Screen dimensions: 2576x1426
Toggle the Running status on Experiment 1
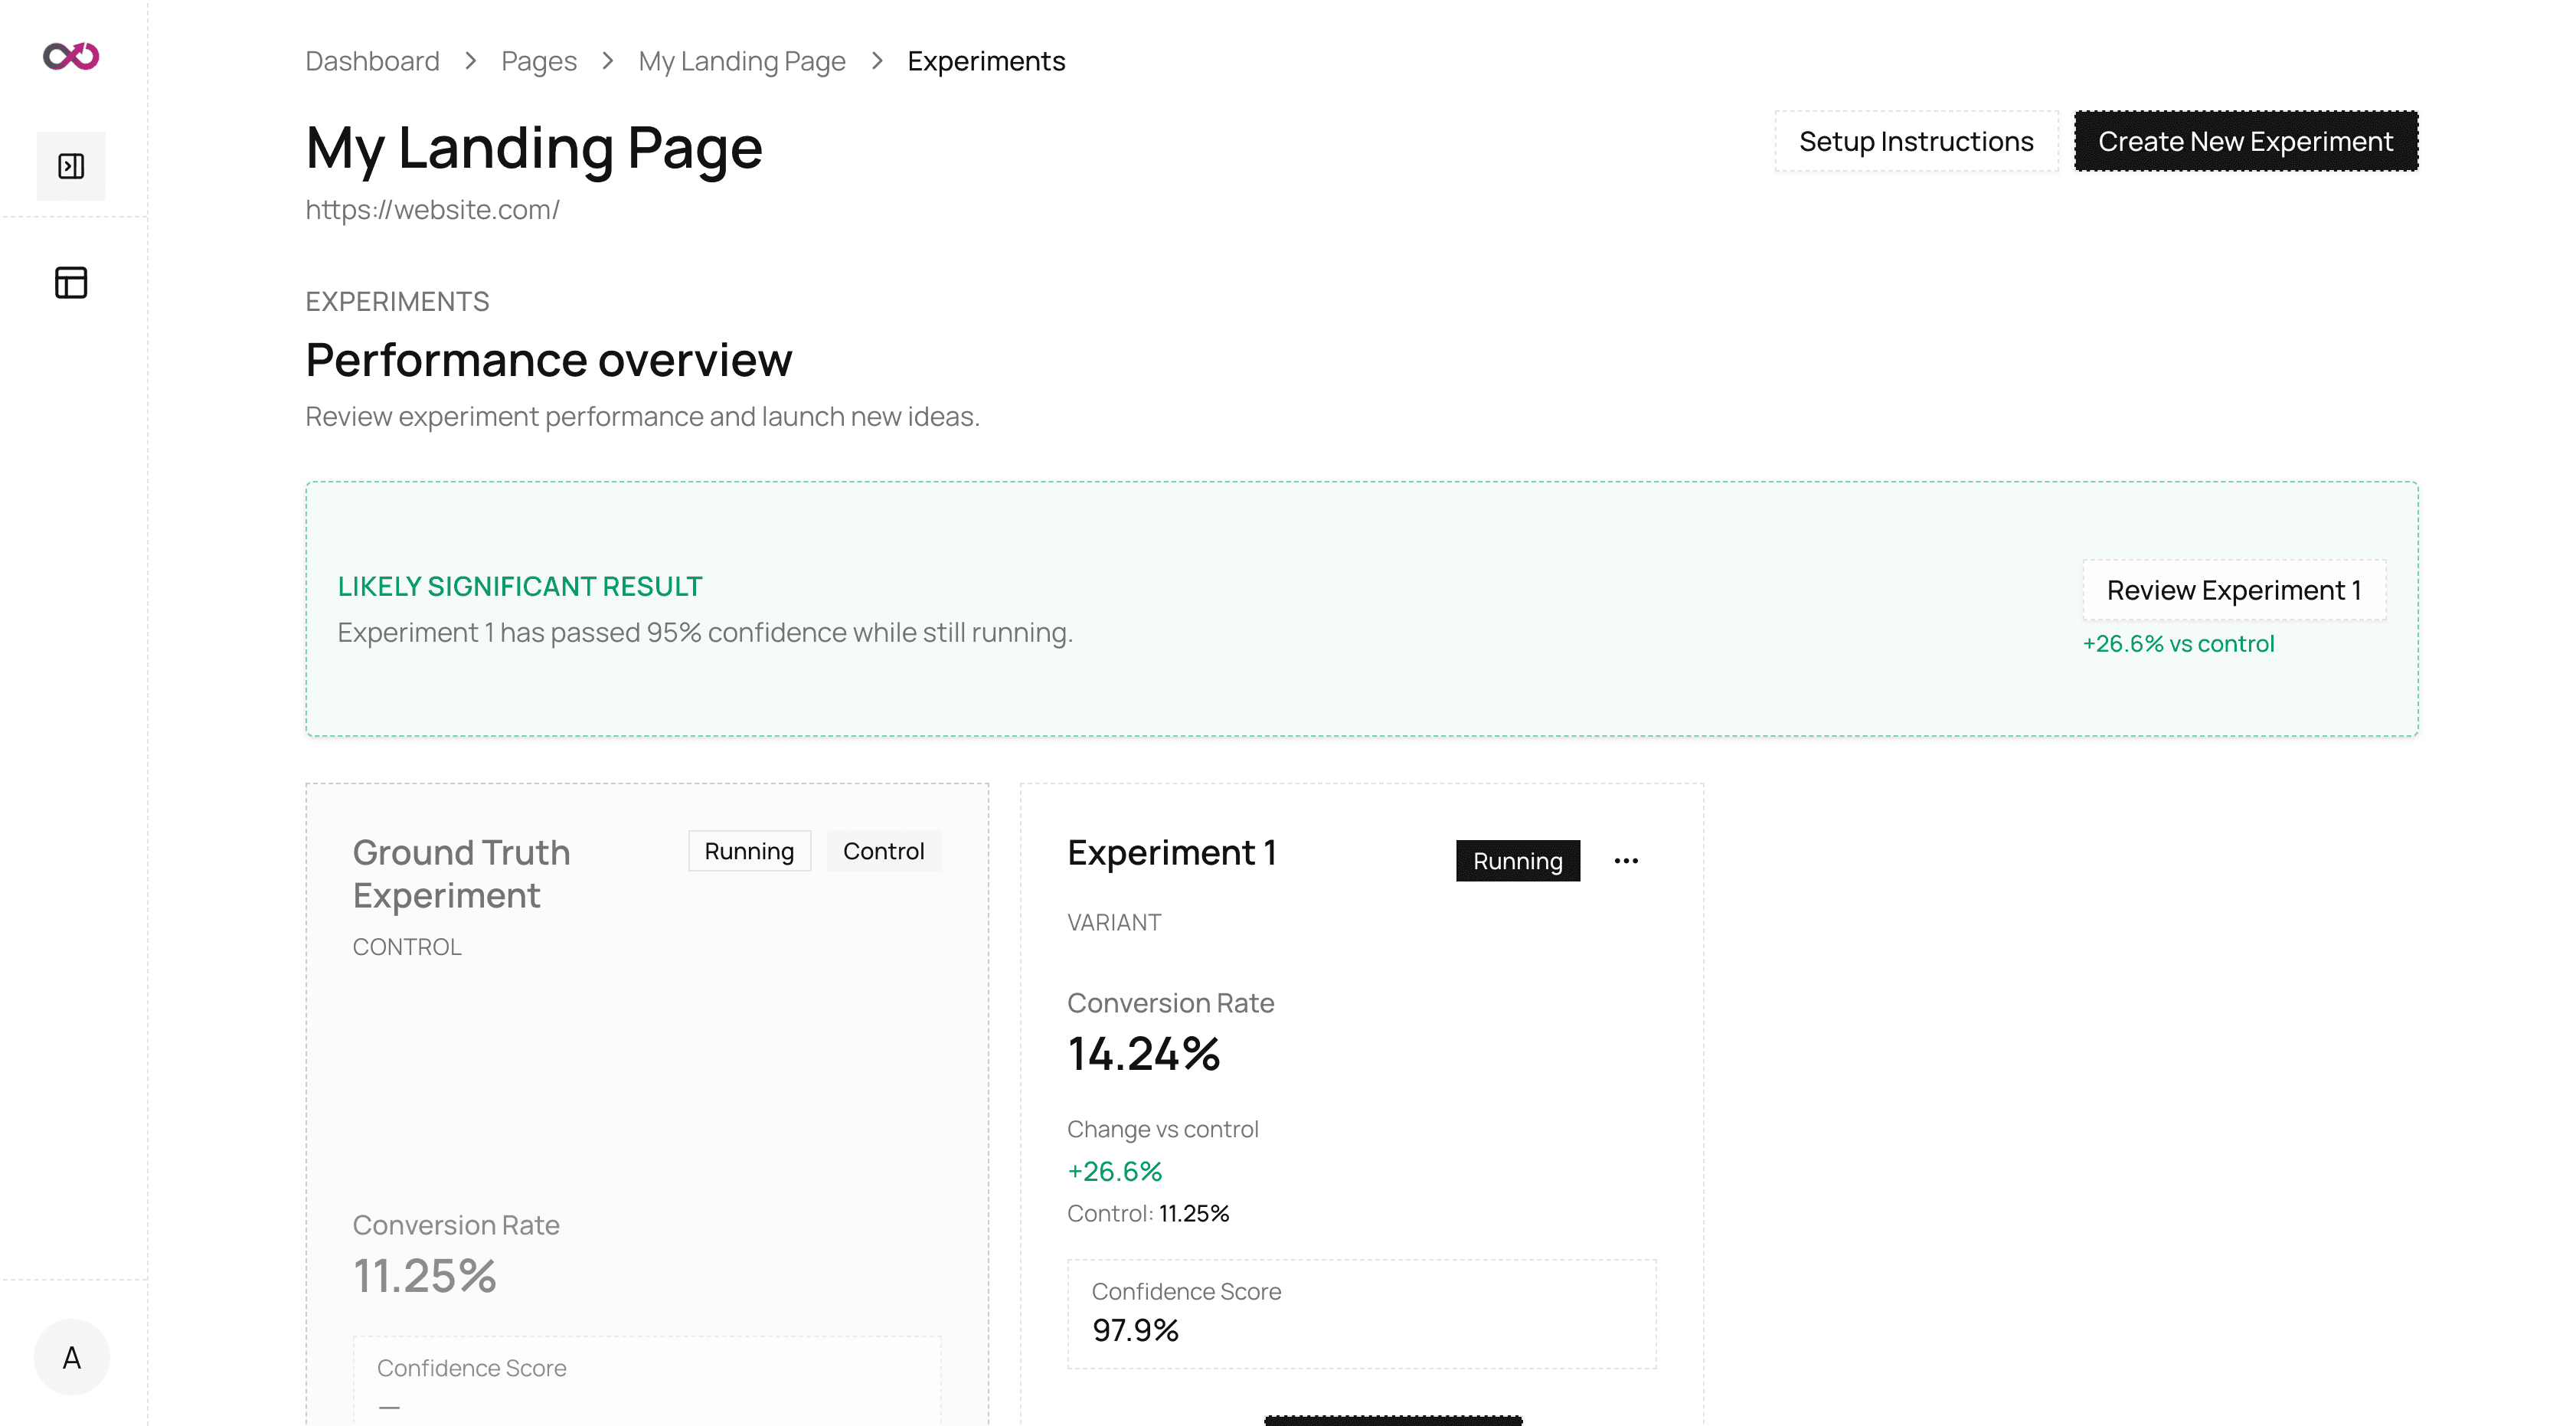point(1517,861)
